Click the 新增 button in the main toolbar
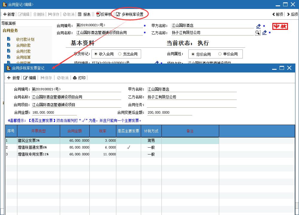Screen dimensions: 299x215 point(9,14)
